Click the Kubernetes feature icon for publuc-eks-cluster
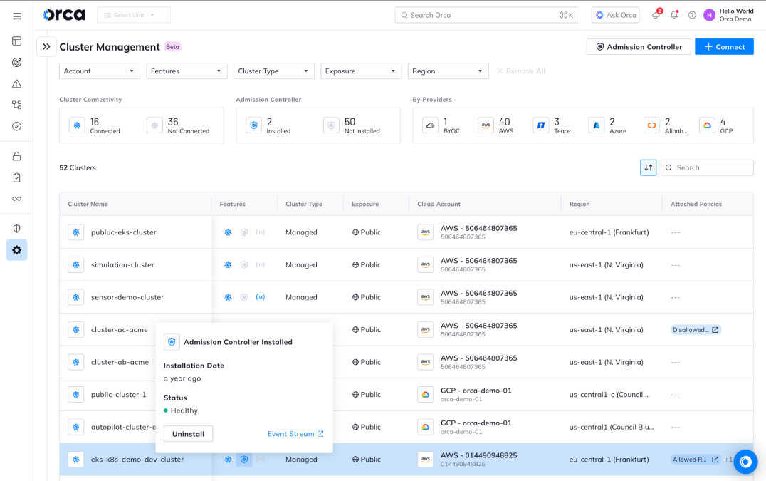 tap(228, 232)
